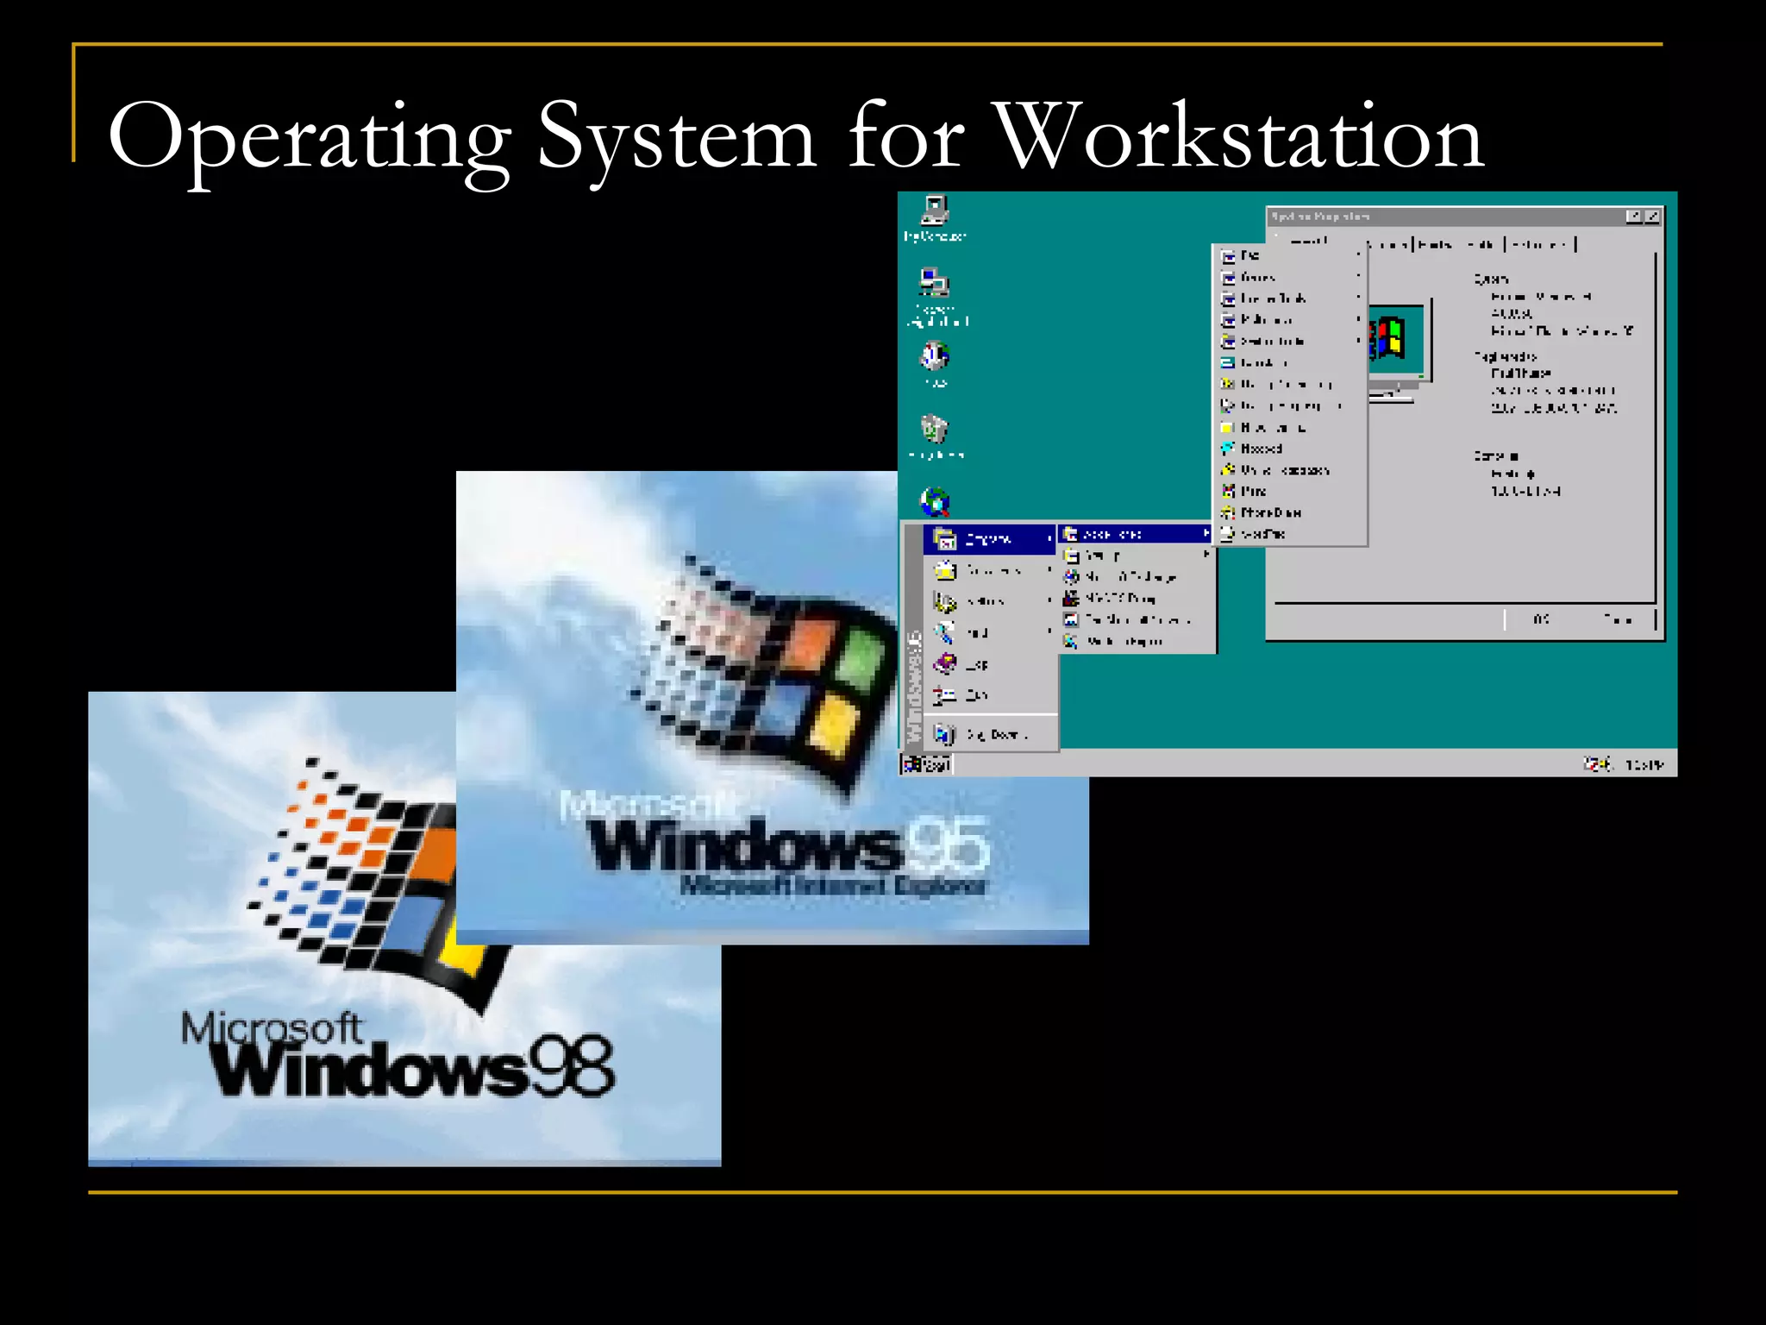Switch to the Performance tab

[1541, 245]
